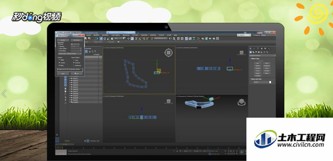Select the Cameras category icon
The width and height of the screenshot is (333, 161).
[x=259, y=52]
